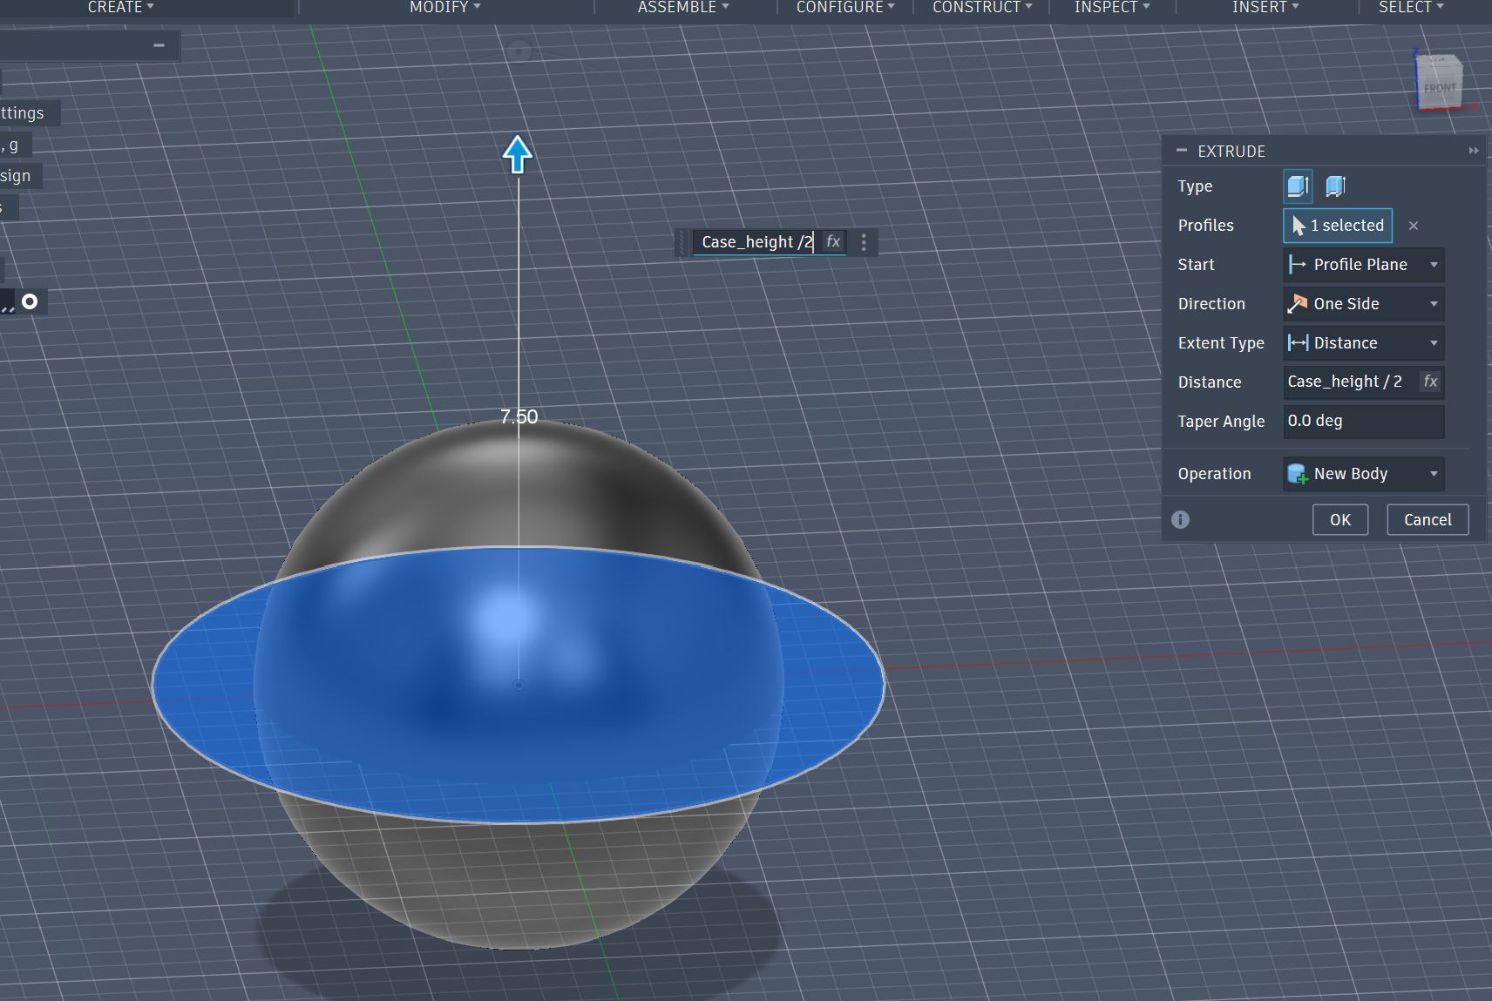Expand the dialog via the double-chevron control

pyautogui.click(x=1473, y=150)
